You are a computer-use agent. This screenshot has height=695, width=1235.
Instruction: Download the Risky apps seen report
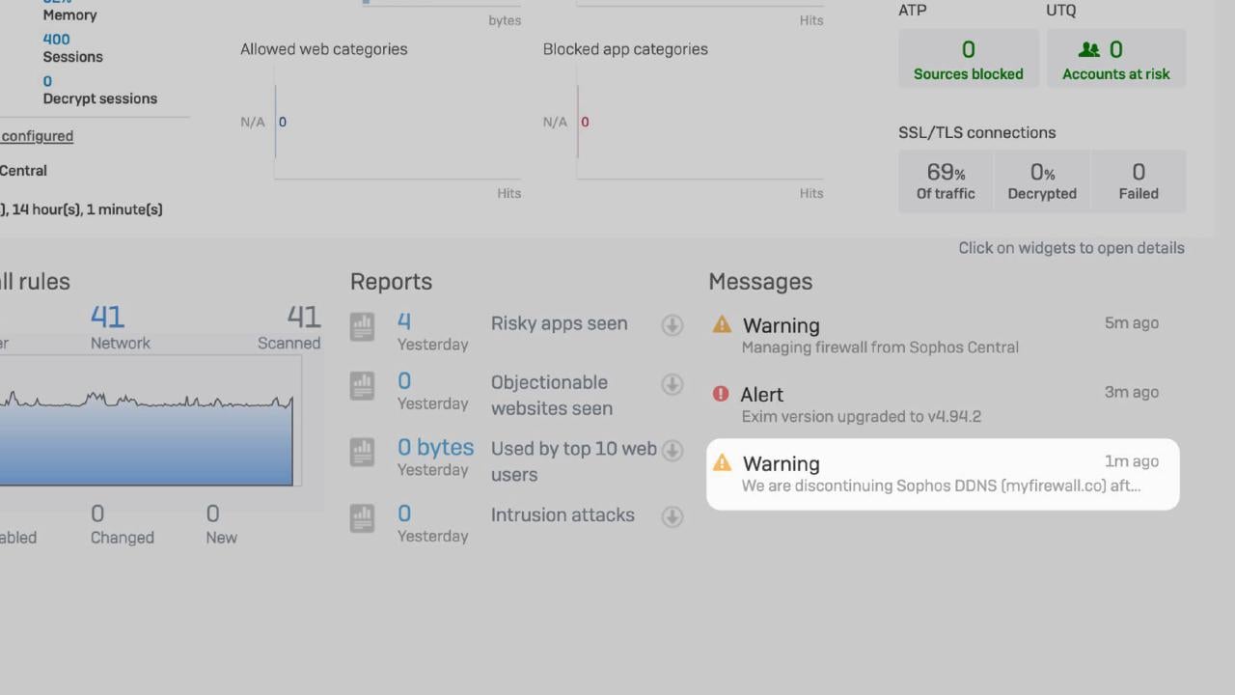[672, 325]
